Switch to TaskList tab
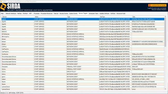The image size is (168, 94). point(56,13)
